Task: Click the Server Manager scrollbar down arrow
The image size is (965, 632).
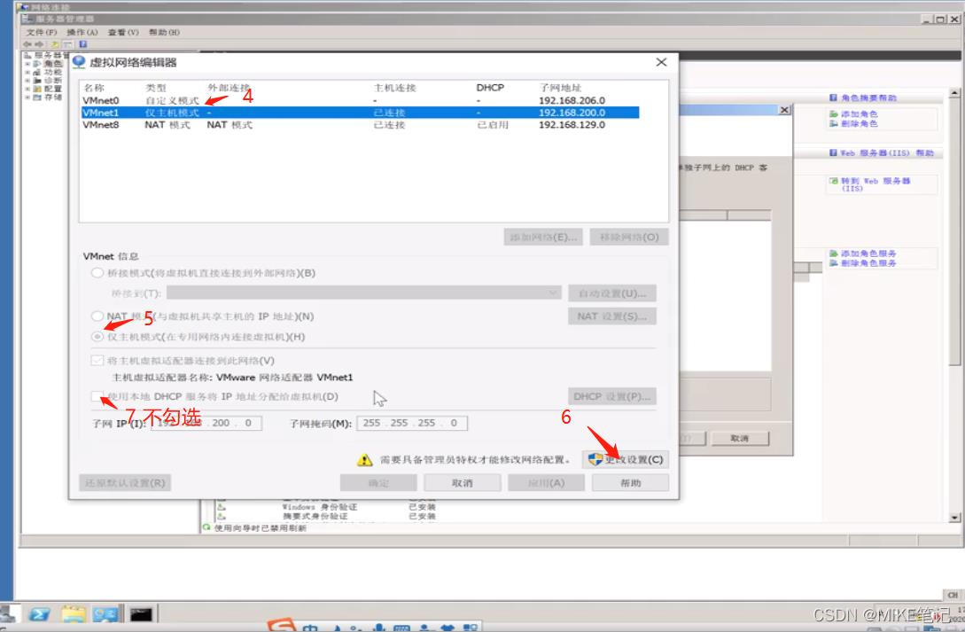Action: (954, 518)
